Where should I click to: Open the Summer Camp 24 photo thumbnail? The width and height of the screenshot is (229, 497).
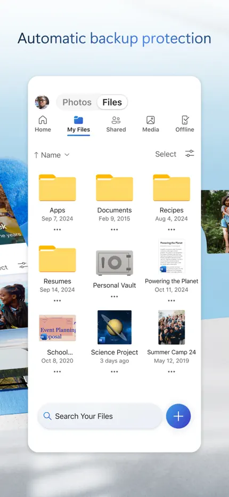171,327
